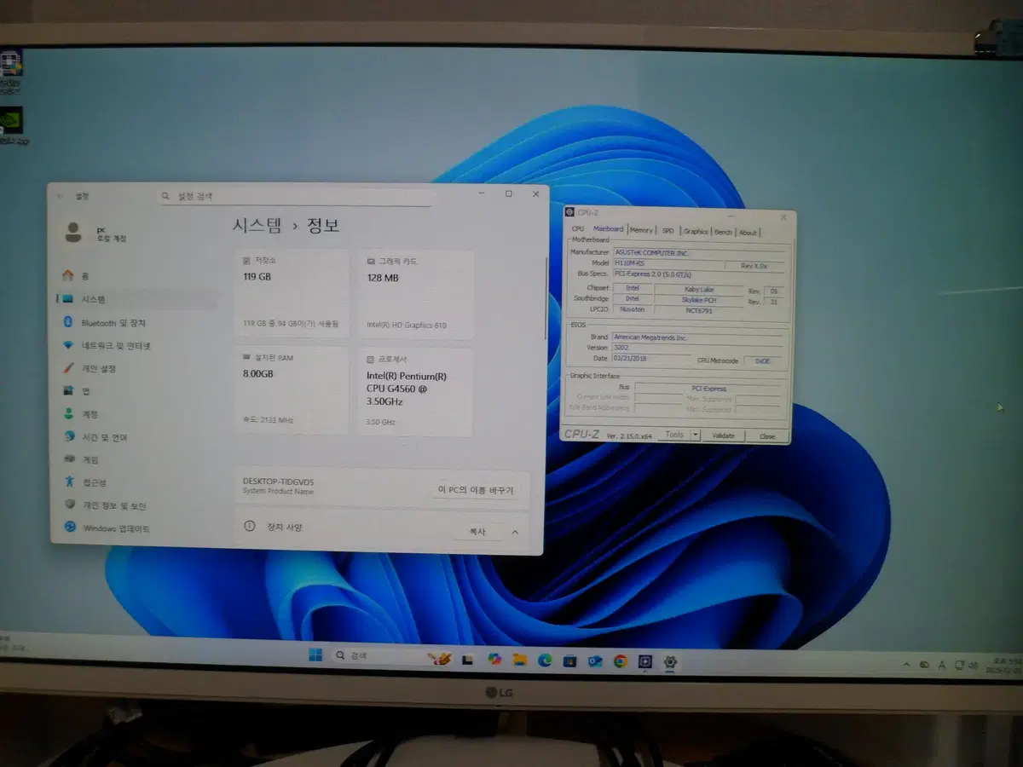The image size is (1023, 767).
Task: Click the CPU-Z title bar icon
Action: pyautogui.click(x=569, y=212)
